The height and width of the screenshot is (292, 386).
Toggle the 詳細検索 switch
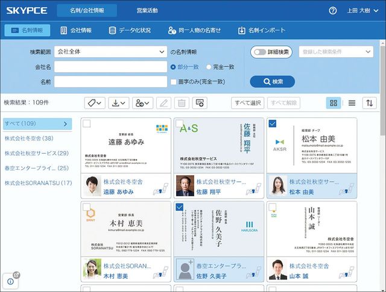click(260, 52)
